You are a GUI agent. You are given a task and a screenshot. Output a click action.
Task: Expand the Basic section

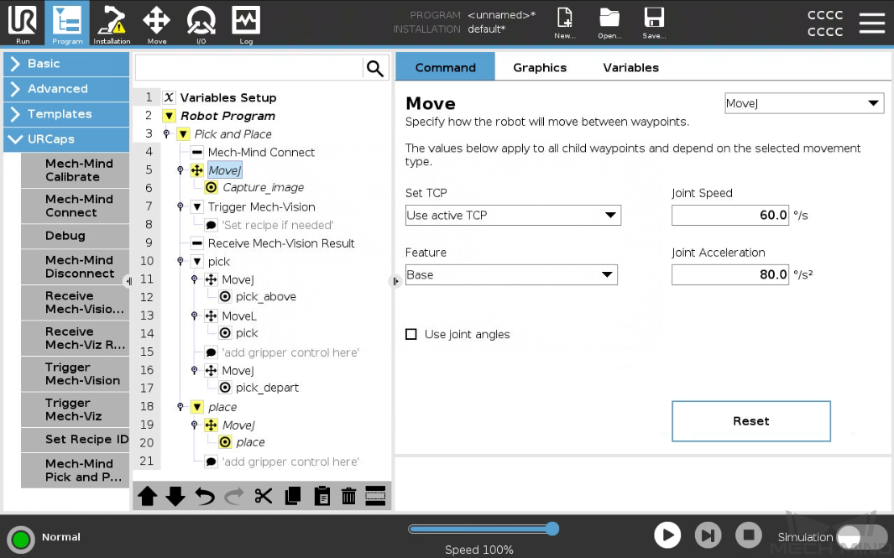click(x=66, y=64)
